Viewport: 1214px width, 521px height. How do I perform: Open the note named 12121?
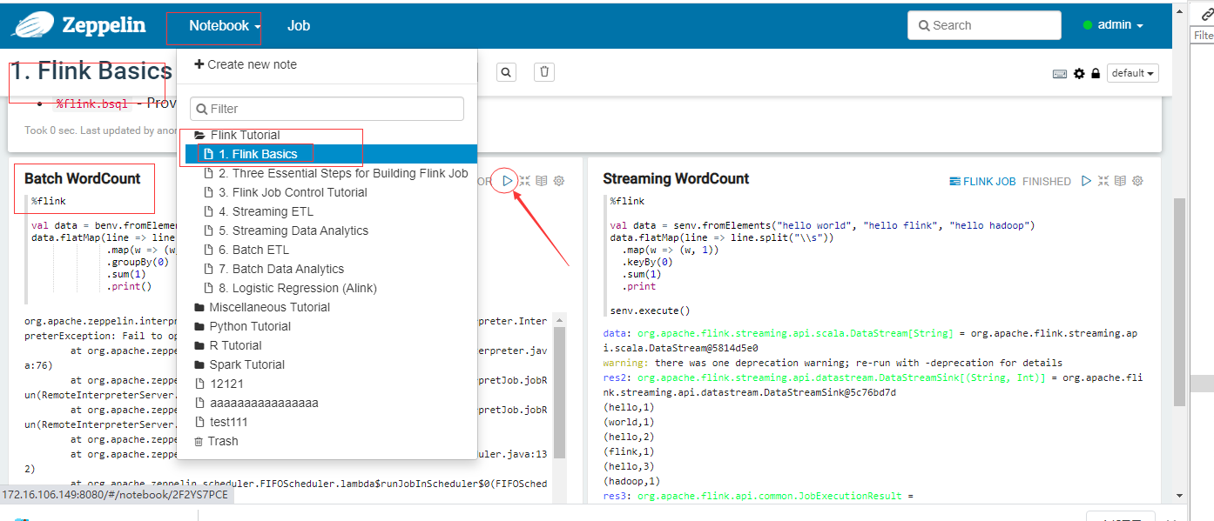coord(219,384)
